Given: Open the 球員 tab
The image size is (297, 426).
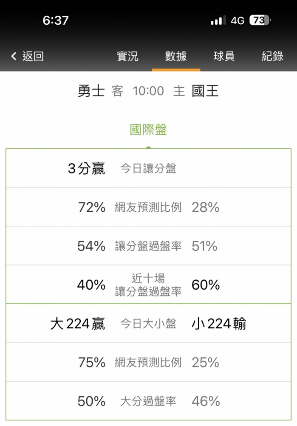Looking at the screenshot, I should click(224, 56).
